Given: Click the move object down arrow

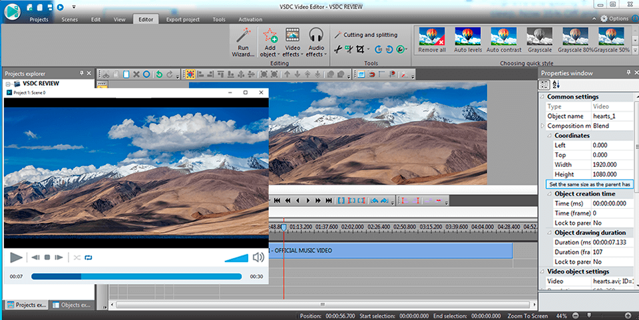Looking at the screenshot, I should click(x=298, y=75).
